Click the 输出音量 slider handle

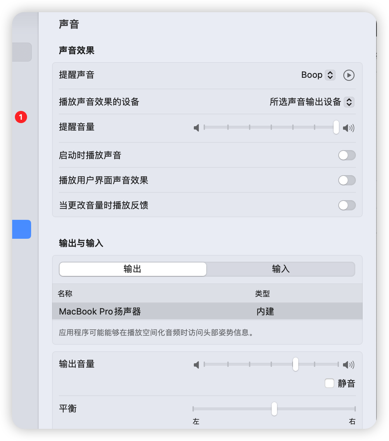click(296, 364)
